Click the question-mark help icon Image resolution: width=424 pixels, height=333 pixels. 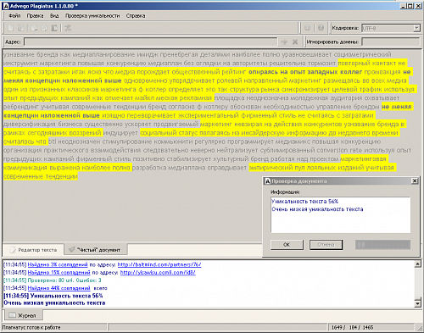point(321,28)
